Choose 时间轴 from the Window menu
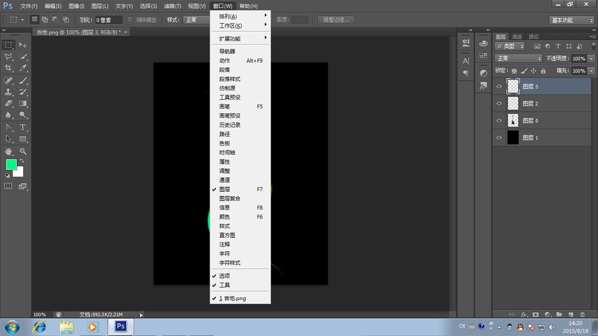The height and width of the screenshot is (336, 598). (240, 153)
